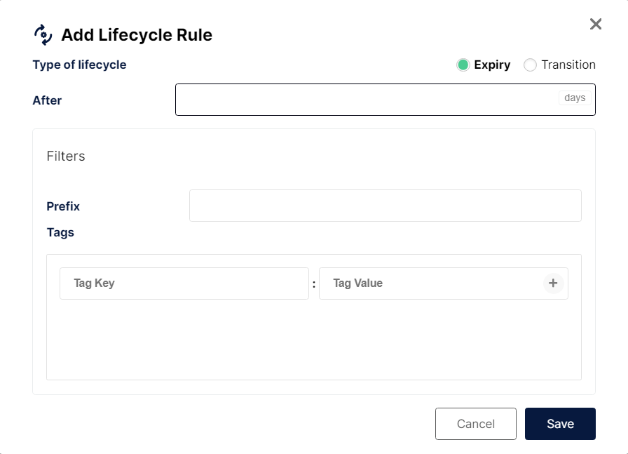Click the lifecycle rule icon beside the title
Viewport: 628px width, 454px height.
[43, 34]
